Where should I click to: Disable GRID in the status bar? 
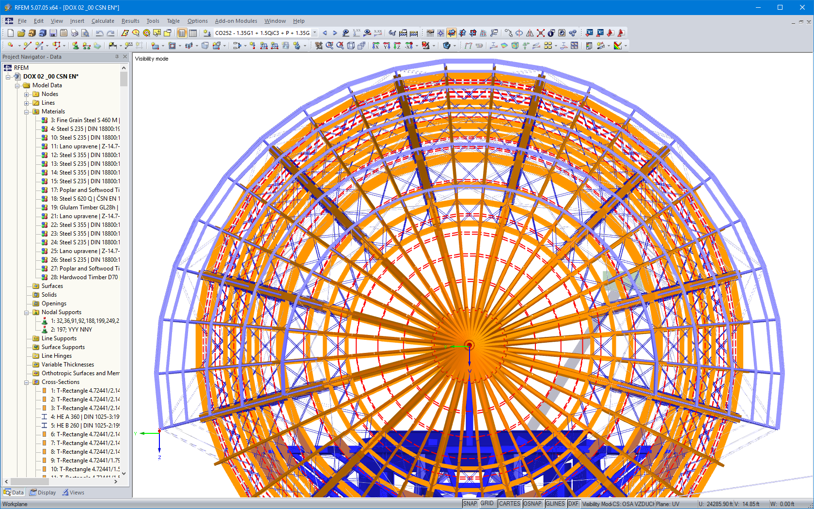(x=487, y=503)
